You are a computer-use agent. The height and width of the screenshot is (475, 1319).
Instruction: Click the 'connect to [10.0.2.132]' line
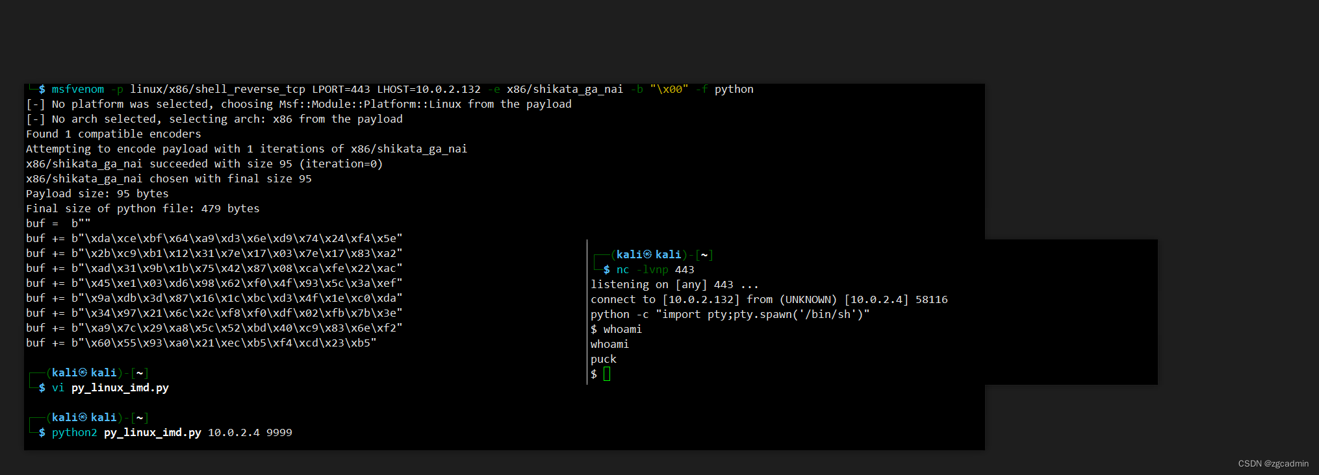[769, 300]
